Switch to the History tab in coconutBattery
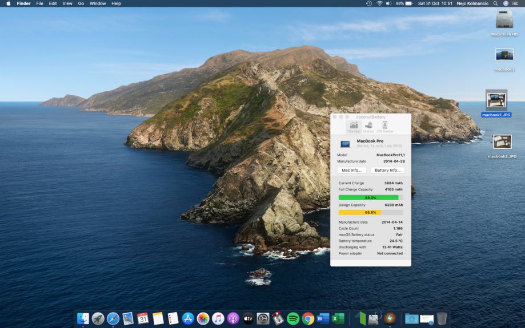Screen dimensions: 525x328 point(368,127)
